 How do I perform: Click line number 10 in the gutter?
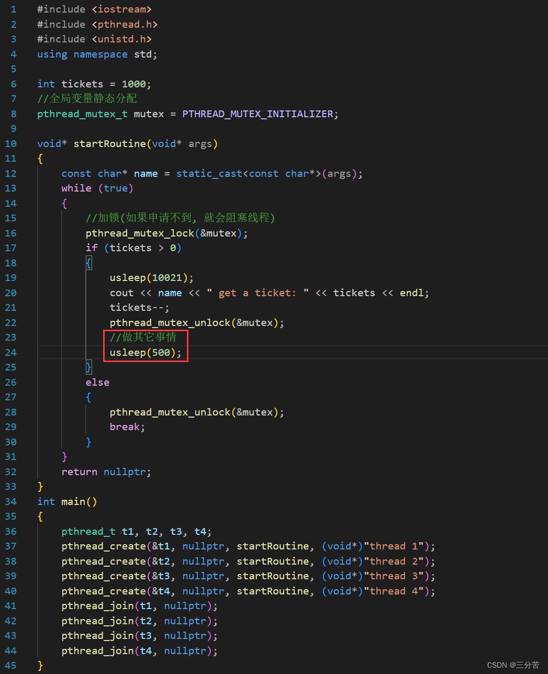[10, 143]
